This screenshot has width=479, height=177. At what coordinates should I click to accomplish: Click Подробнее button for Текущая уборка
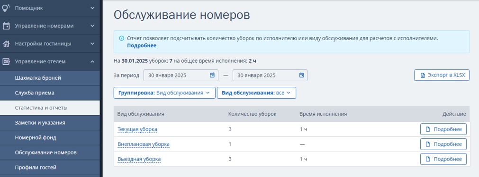(443, 129)
